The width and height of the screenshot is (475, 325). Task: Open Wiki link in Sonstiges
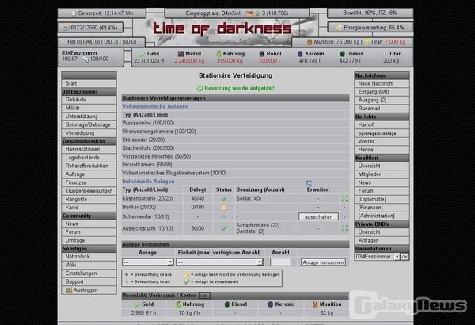89,265
